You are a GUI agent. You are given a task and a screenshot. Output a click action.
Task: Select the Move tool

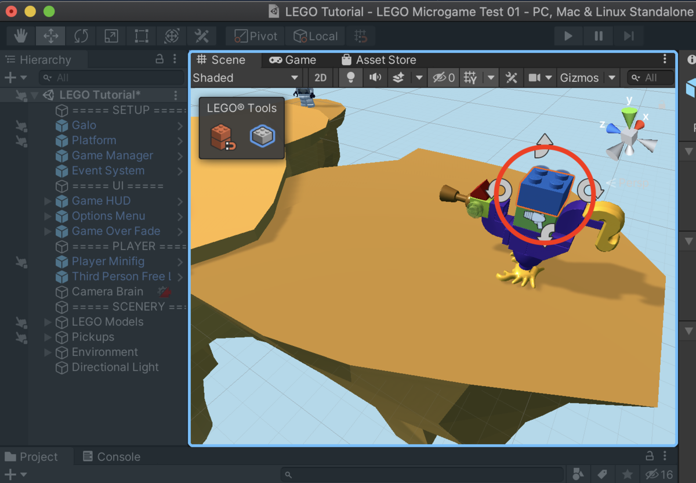pos(51,36)
